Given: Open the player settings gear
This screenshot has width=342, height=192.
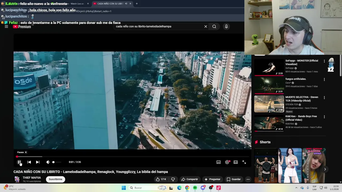Looking at the screenshot, I should click(x=227, y=162).
